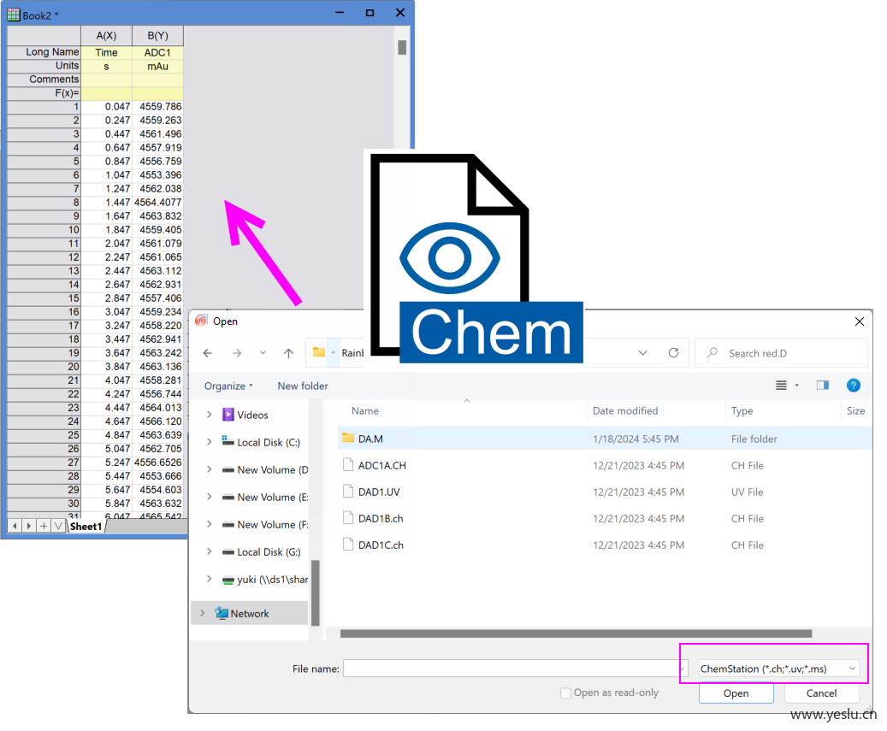Click the File name input field
Screen dimensions: 887x731
[x=511, y=669]
